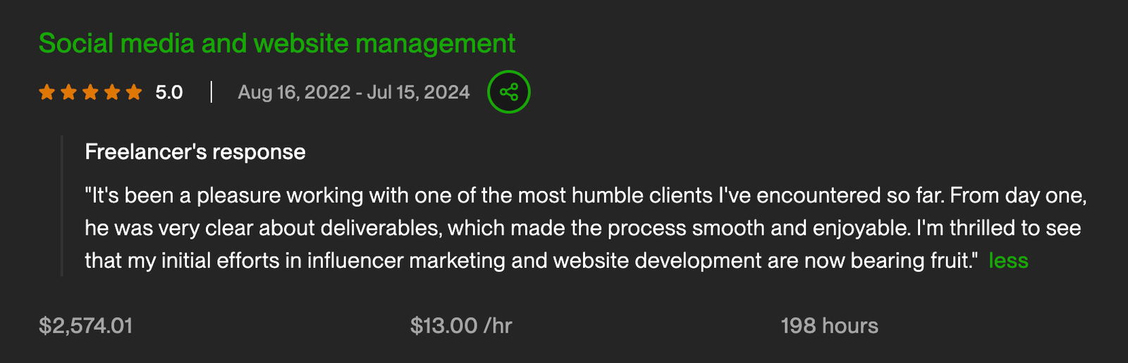This screenshot has width=1128, height=363.
Task: Click the $13.00 /hr hourly rate
Action: (x=461, y=326)
